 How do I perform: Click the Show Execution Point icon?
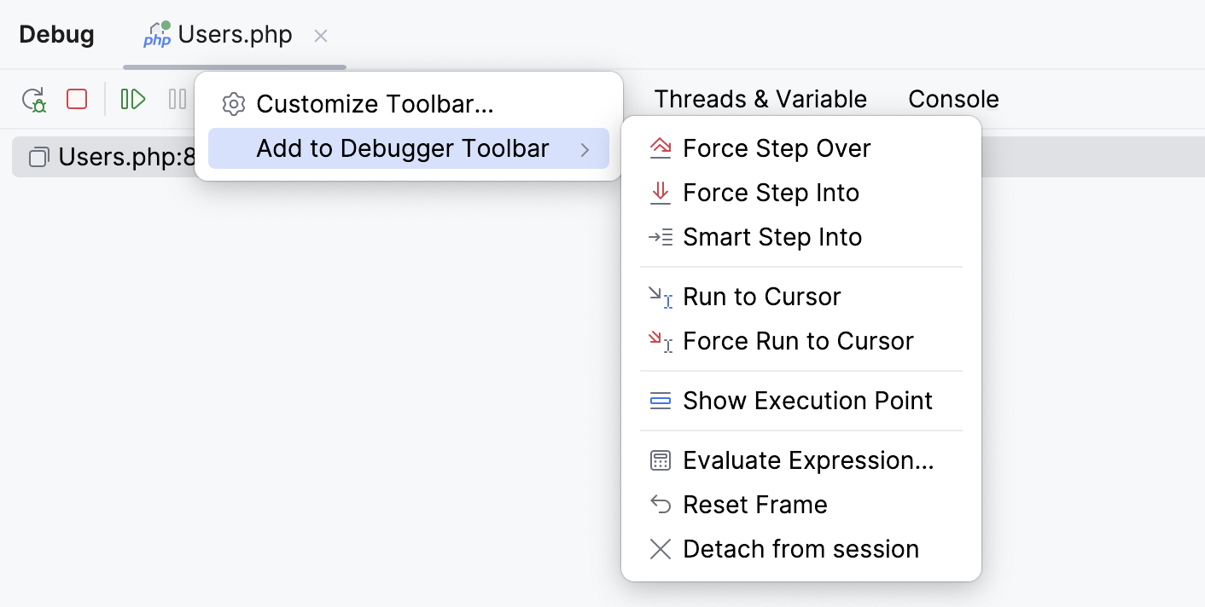point(661,401)
